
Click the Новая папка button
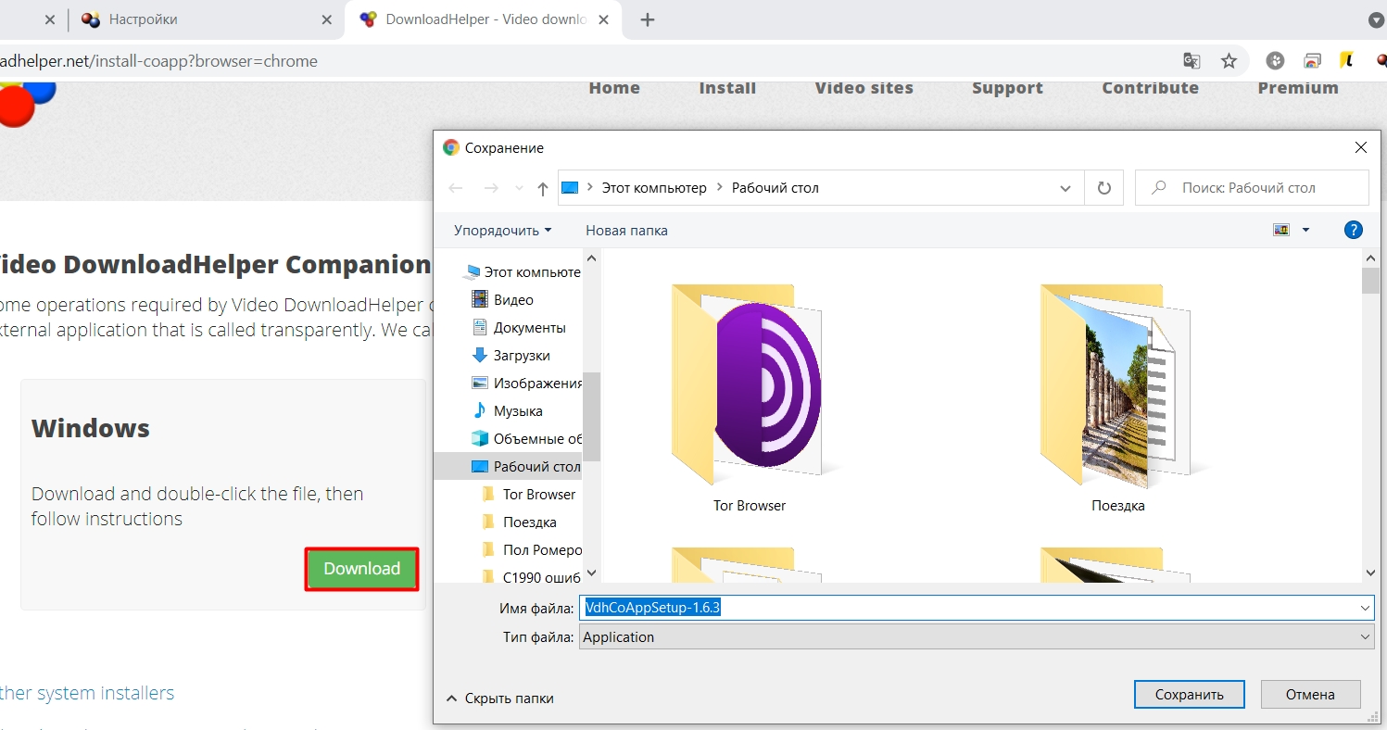626,230
